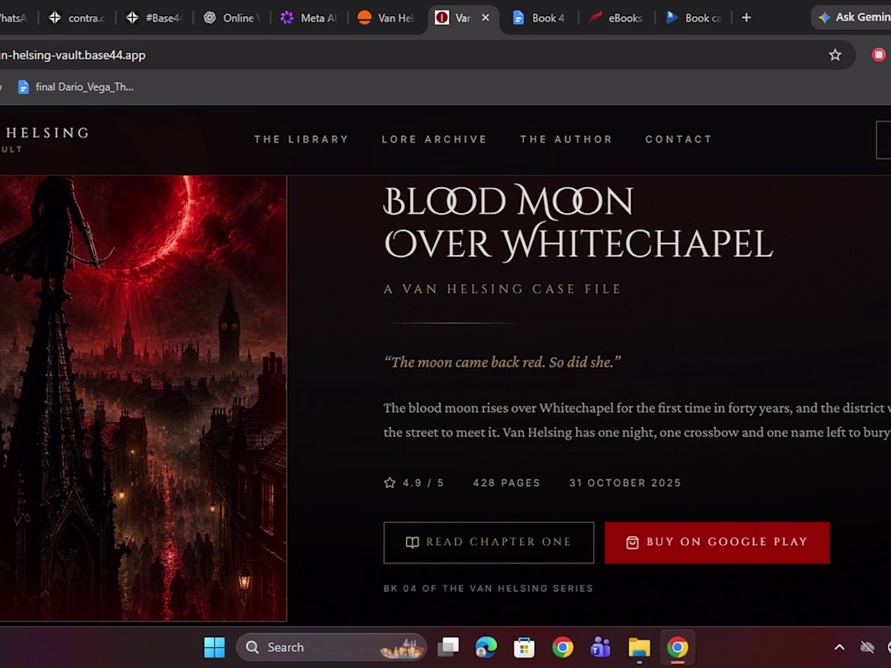This screenshot has width=891, height=668.
Task: Go to The Library page
Action: coord(301,139)
